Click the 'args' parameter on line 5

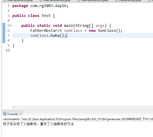pyautogui.click(x=100, y=26)
